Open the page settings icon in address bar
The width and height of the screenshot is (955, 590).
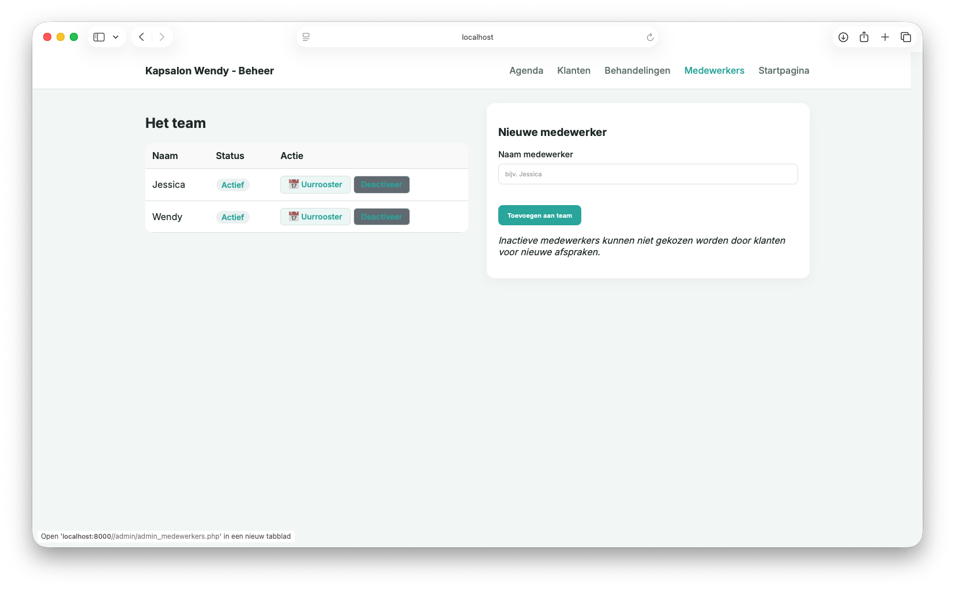point(306,37)
